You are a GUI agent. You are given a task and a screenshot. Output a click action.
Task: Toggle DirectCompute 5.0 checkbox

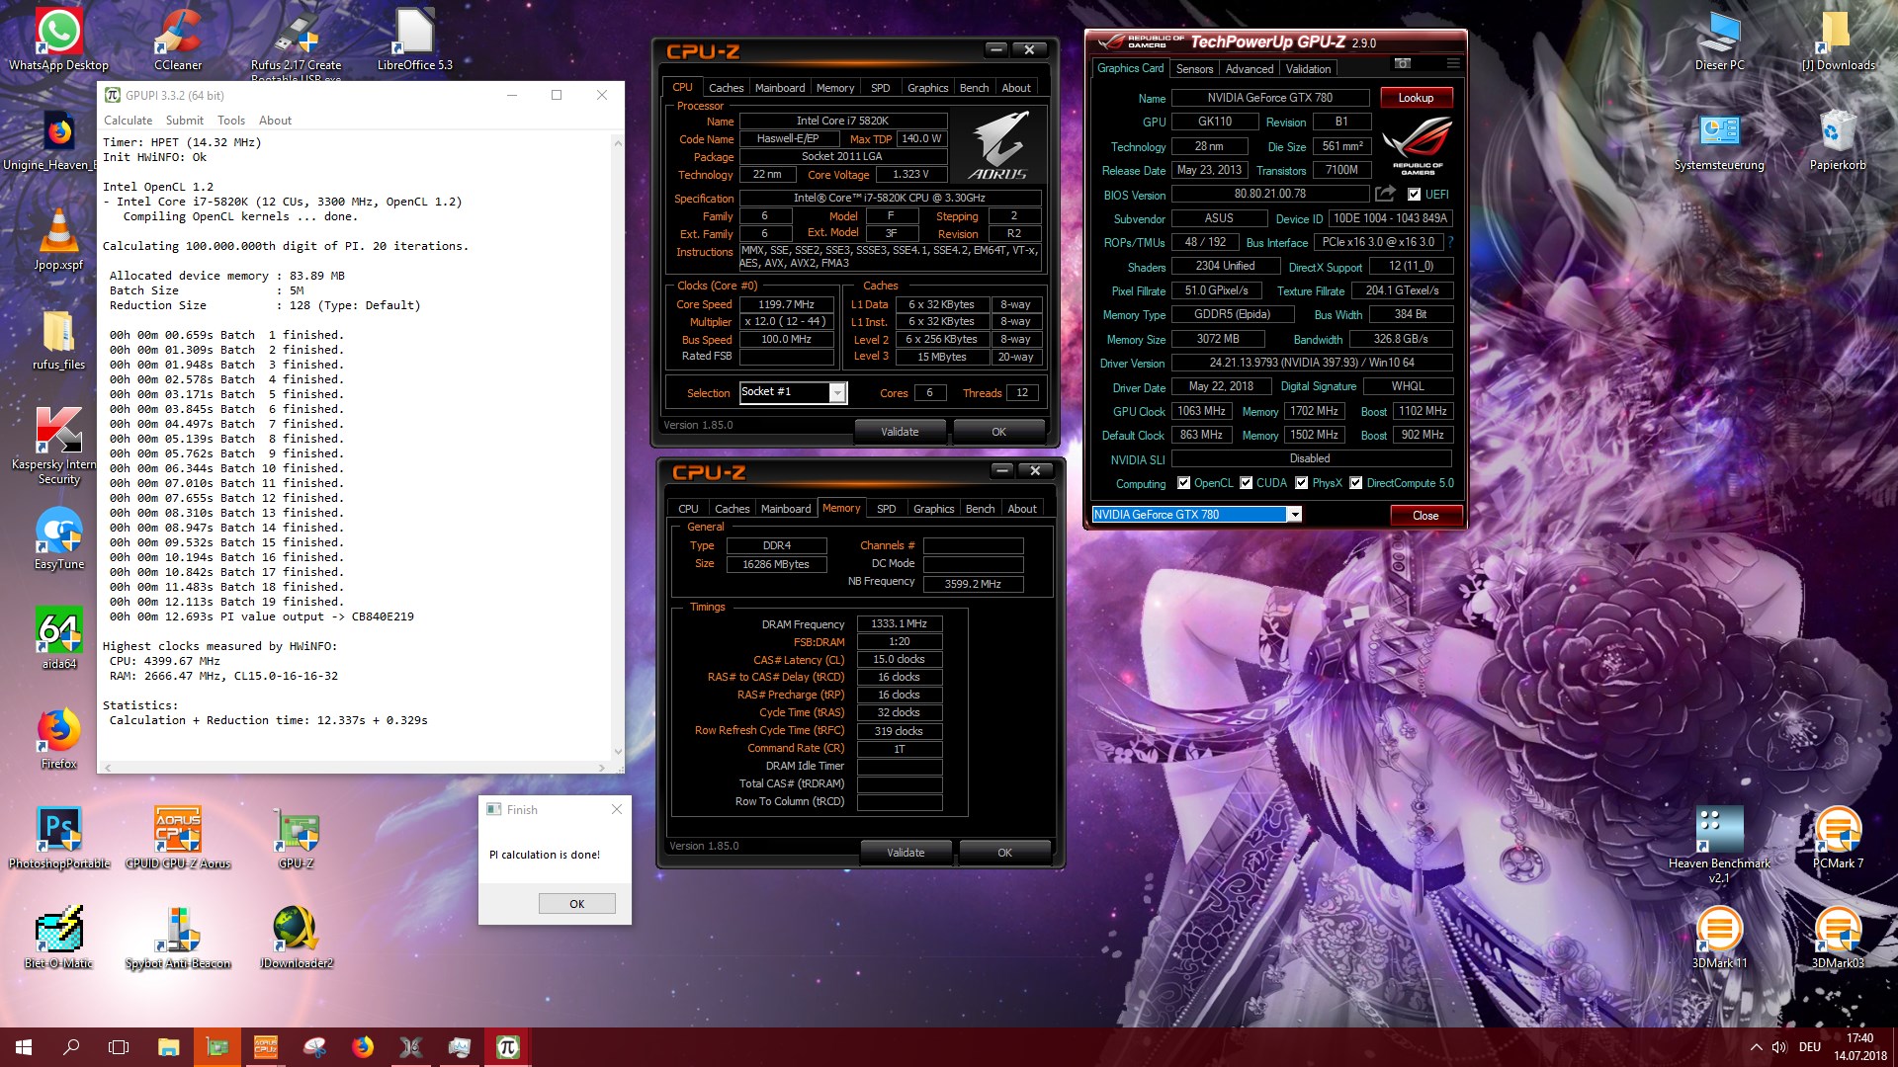(x=1356, y=483)
